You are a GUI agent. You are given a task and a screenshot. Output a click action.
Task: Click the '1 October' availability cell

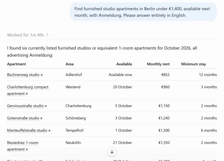click(124, 130)
